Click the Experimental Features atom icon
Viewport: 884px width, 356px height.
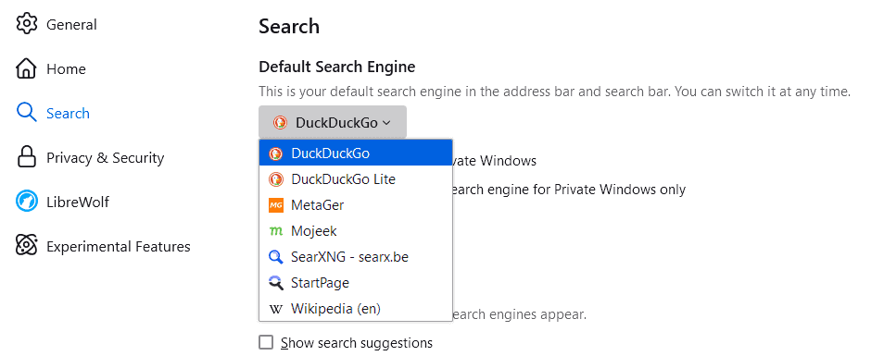click(x=27, y=246)
